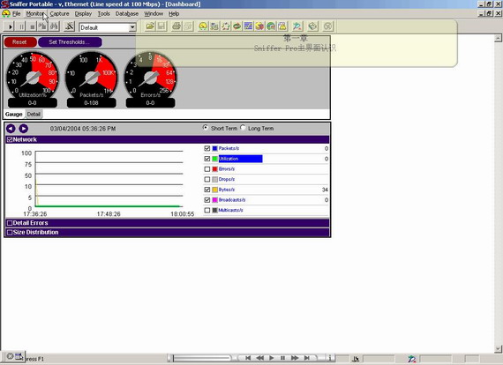Click the Print icon in toolbar
503x365 pixels.
point(176,26)
